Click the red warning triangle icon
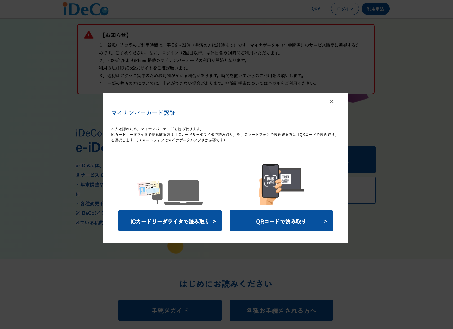453x329 pixels. [89, 35]
